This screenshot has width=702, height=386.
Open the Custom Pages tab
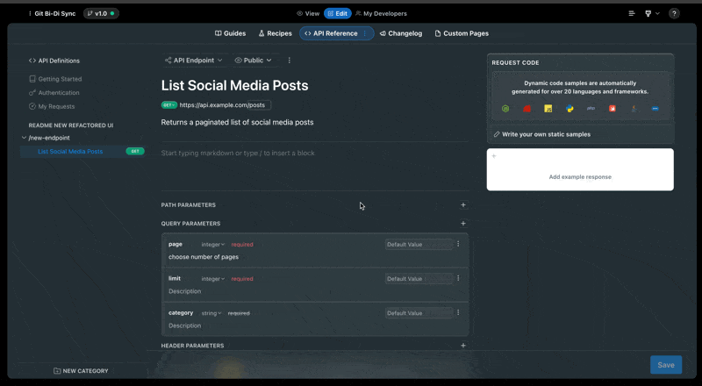tap(462, 33)
